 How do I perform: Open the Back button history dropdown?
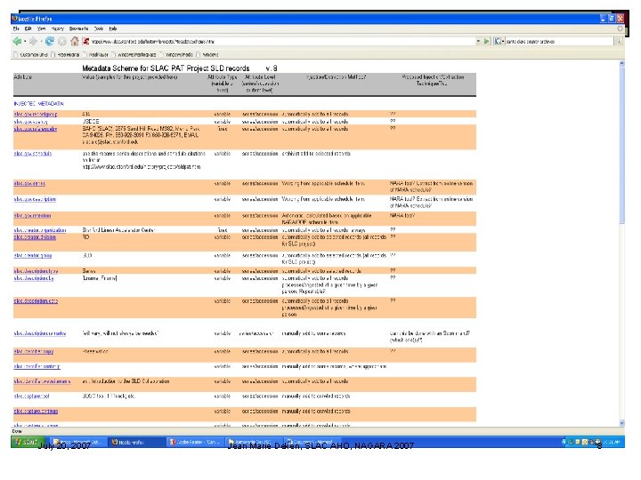[25, 42]
